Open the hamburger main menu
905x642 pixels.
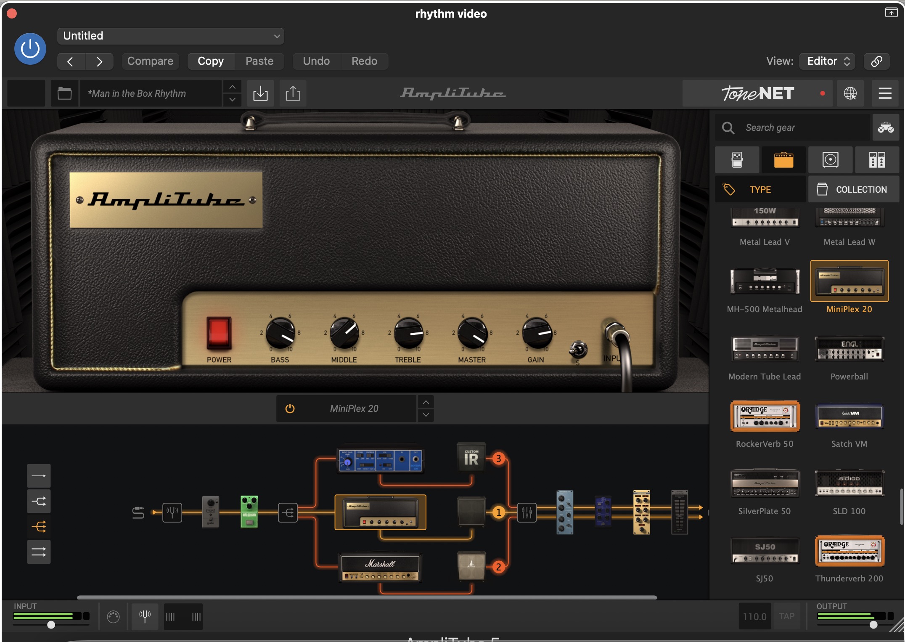tap(885, 93)
